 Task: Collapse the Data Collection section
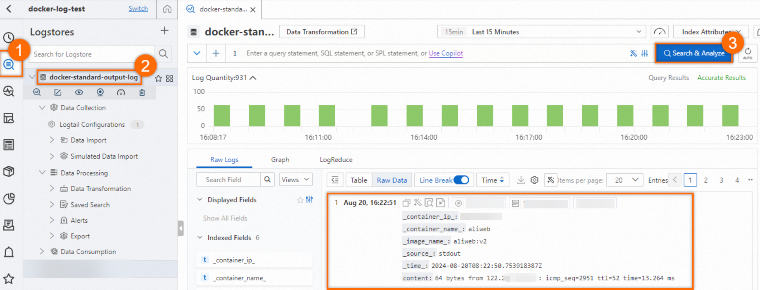42,108
